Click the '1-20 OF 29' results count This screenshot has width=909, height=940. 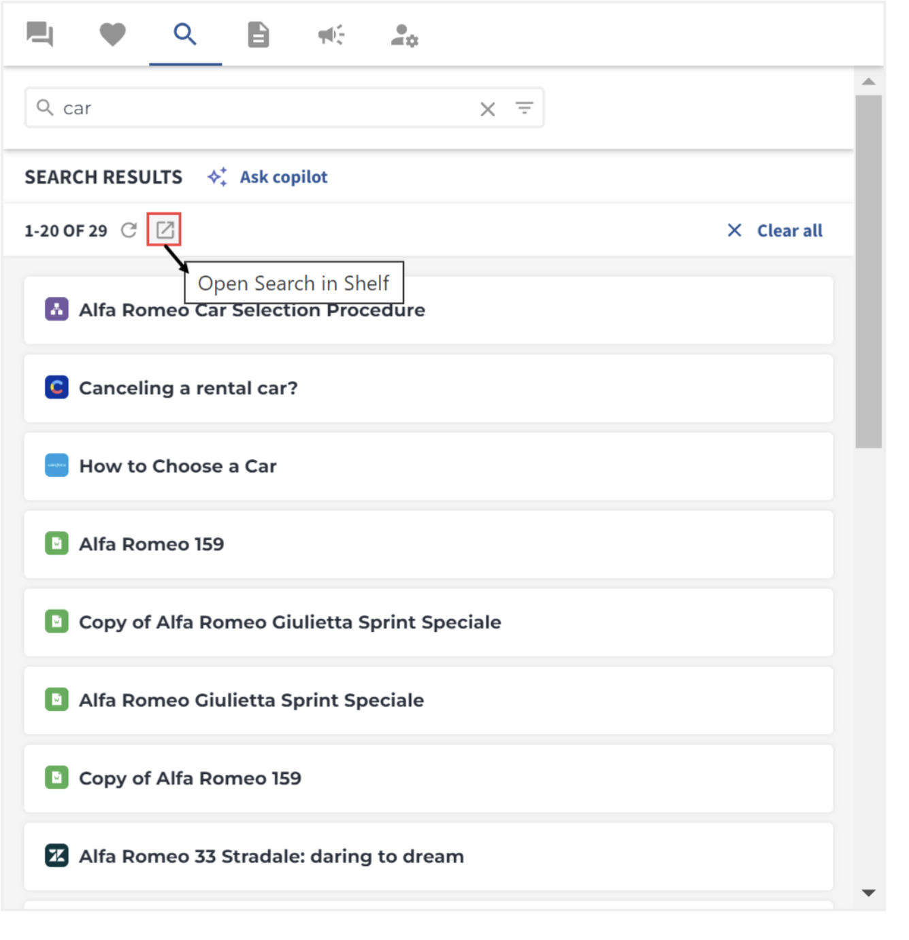pyautogui.click(x=66, y=231)
